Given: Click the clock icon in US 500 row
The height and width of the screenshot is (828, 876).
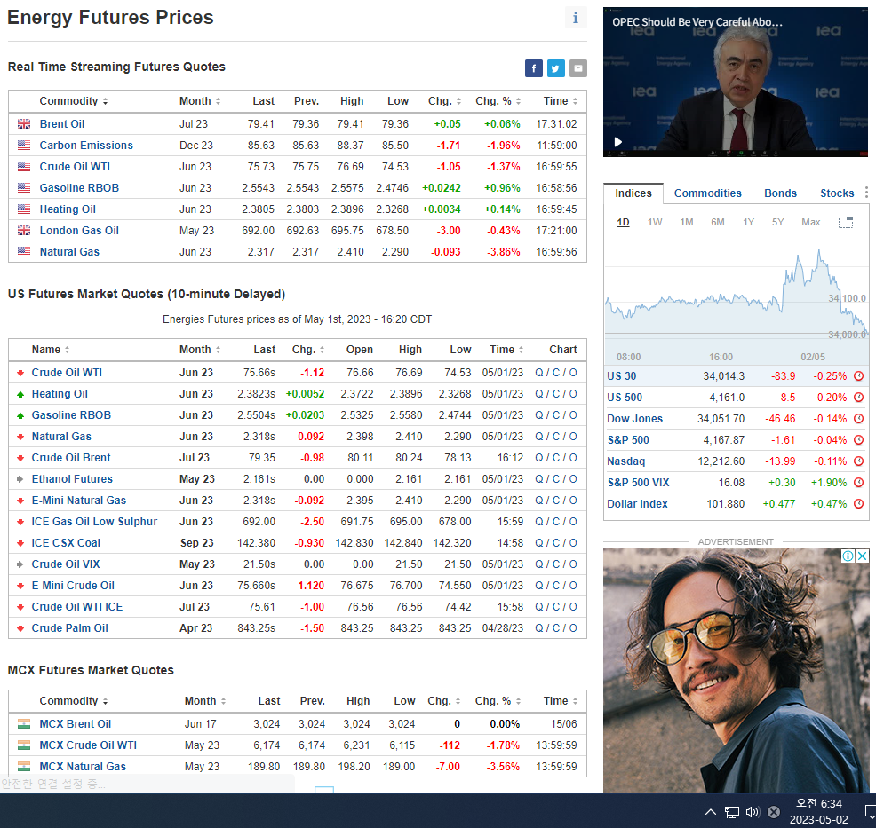Looking at the screenshot, I should [859, 398].
